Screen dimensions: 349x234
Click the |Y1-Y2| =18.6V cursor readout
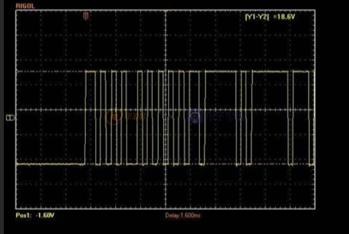(270, 17)
